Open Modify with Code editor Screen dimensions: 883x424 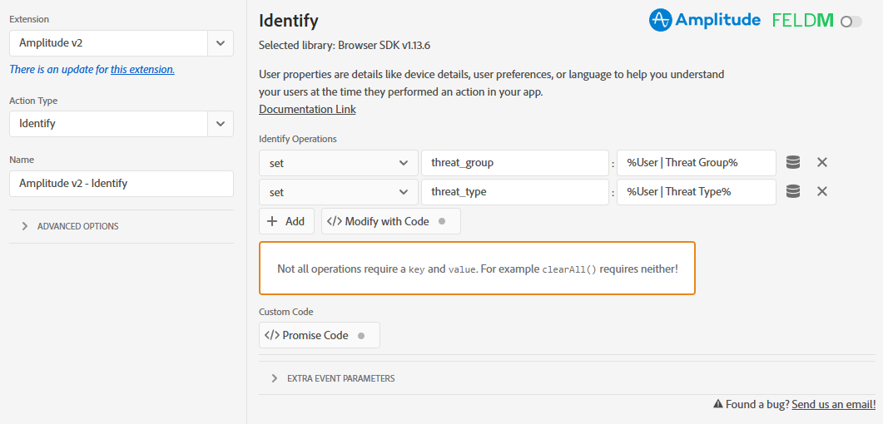pos(391,221)
